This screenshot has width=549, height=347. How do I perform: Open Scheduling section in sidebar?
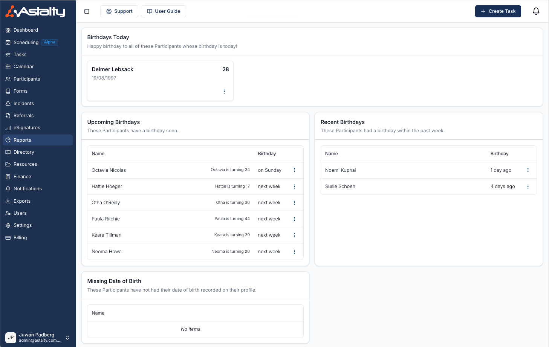[26, 43]
